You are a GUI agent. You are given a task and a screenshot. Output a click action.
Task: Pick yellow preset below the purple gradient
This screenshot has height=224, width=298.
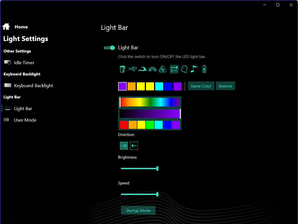141,125
